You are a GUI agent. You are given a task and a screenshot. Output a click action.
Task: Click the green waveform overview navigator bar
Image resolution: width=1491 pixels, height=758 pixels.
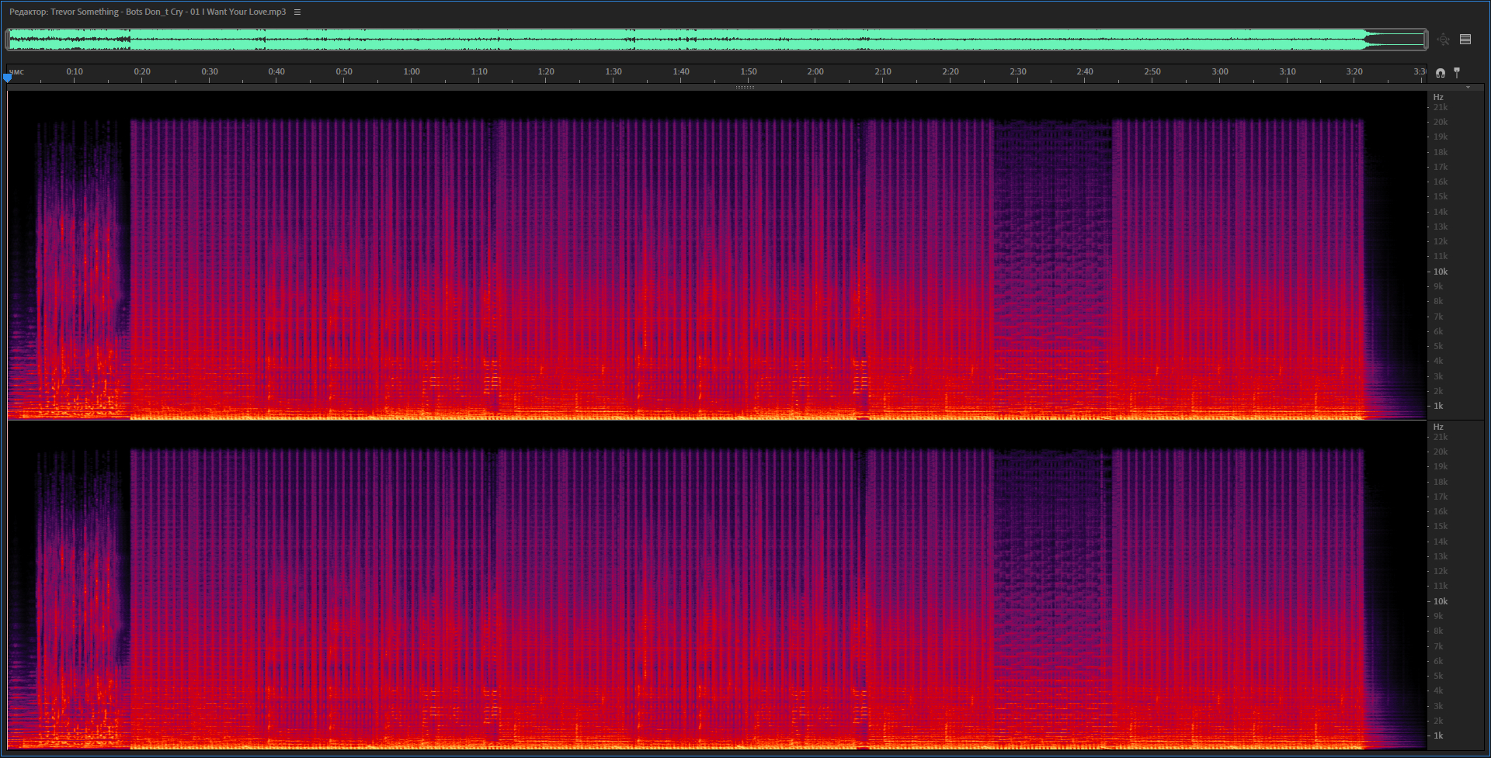(x=717, y=40)
